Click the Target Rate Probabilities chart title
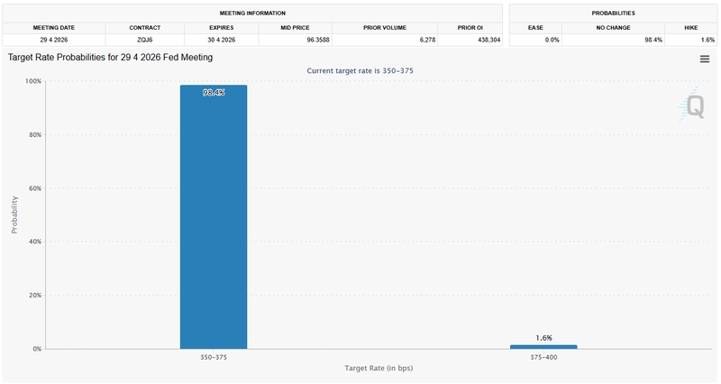 pos(111,58)
